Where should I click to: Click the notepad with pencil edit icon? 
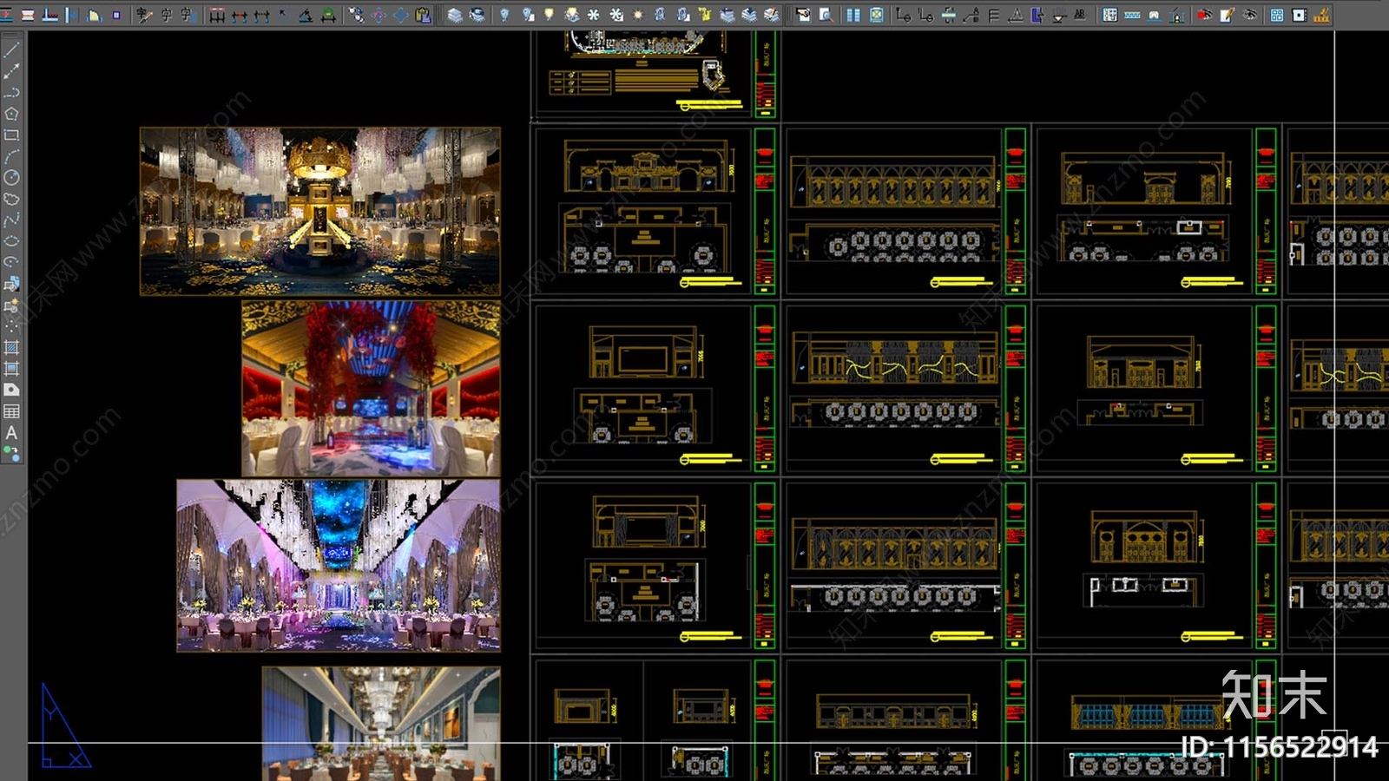click(x=1228, y=15)
